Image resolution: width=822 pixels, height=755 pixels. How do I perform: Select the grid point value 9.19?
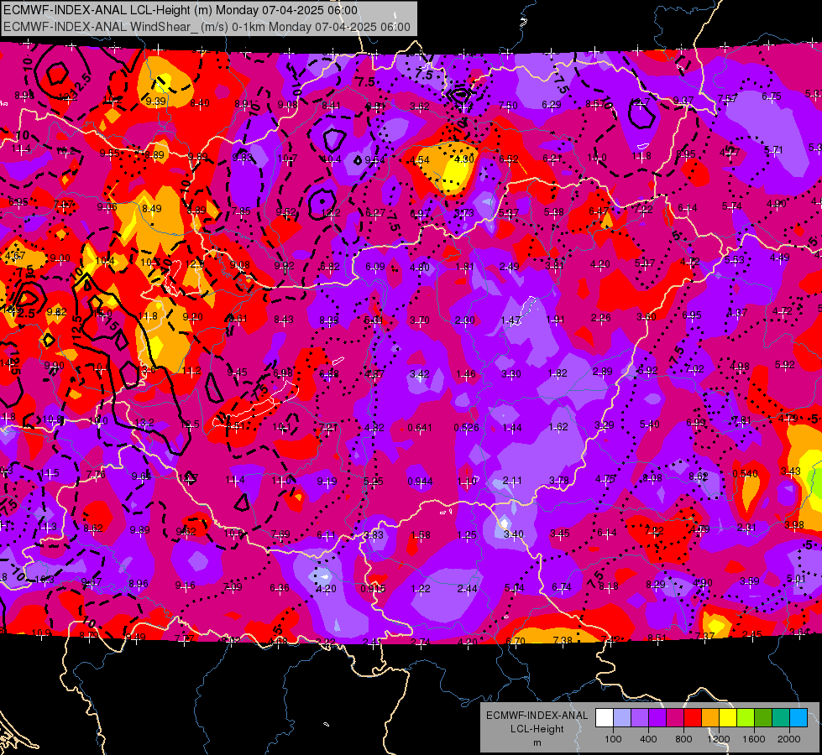pos(327,481)
